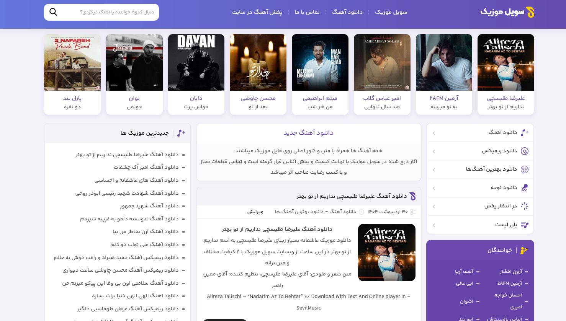Open the دانلود آهنگ top nav item
Viewport: 566px width, 321px height.
(347, 12)
